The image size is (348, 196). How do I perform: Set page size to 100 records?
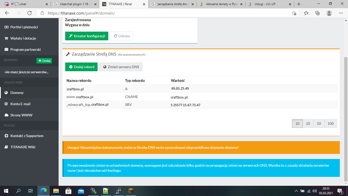[330, 124]
